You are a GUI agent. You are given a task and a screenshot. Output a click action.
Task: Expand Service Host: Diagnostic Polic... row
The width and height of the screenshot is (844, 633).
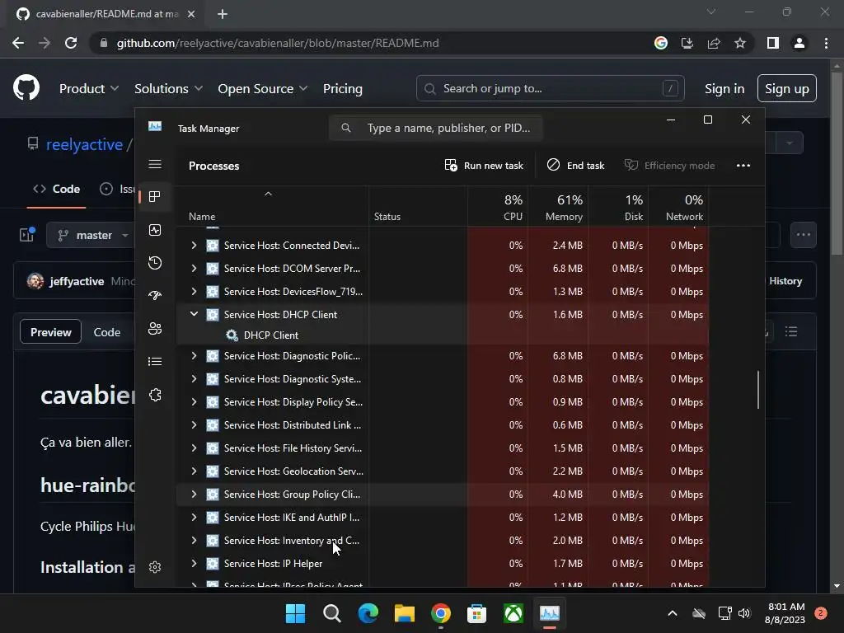(194, 356)
